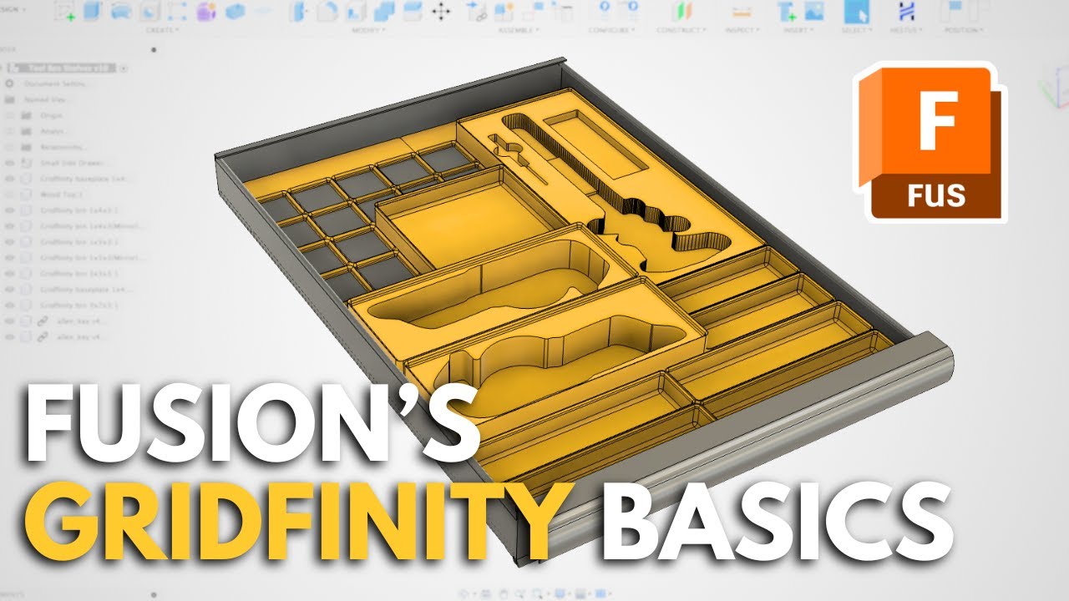Select the Hole tool in the Create group
Screen dimensions: 1069x601
point(149,11)
